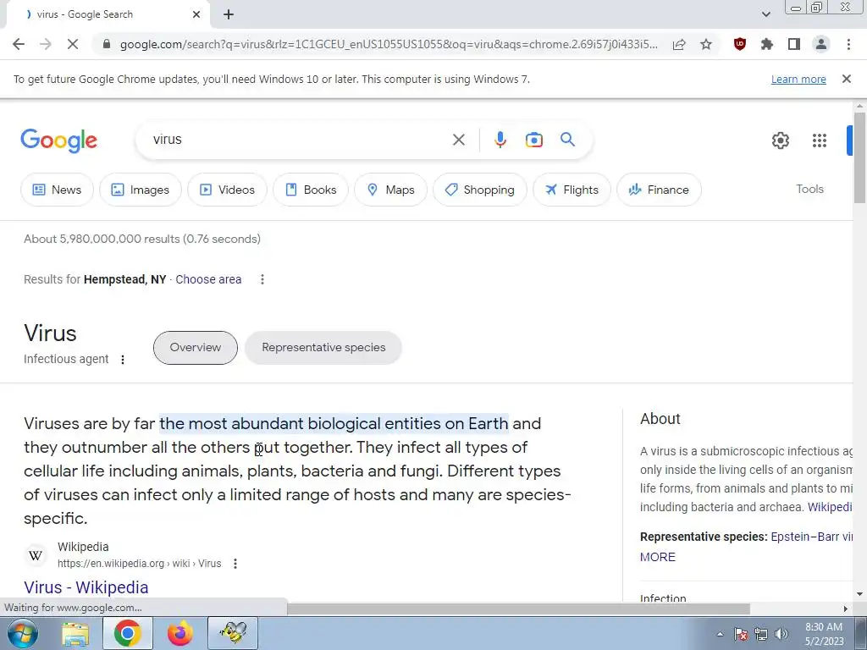Image resolution: width=867 pixels, height=650 pixels.
Task: Click the taskbar clock showing 8:30 AM
Action: pos(824,634)
